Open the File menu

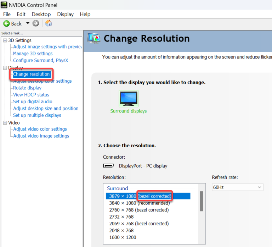click(x=7, y=14)
